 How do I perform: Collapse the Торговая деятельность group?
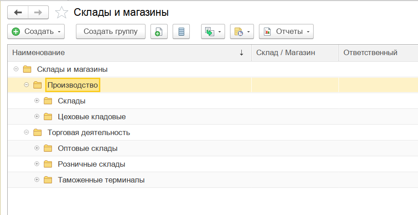pyautogui.click(x=26, y=132)
